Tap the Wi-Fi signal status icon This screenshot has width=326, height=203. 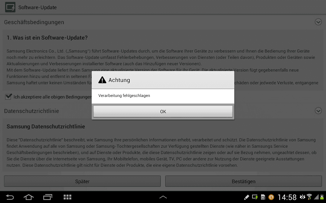[309, 197]
